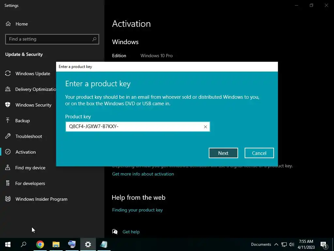Viewport: 334px width, 251px height.
Task: Click the Help from the web heading
Action: click(x=139, y=197)
